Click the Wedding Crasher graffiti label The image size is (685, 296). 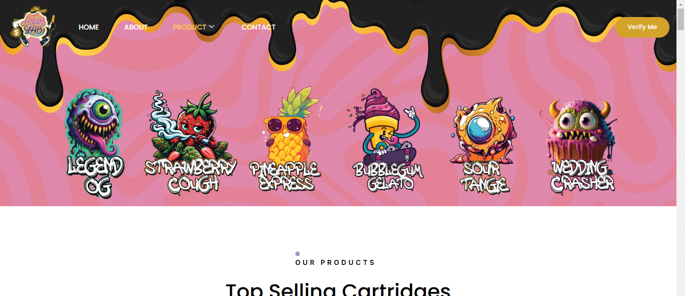point(582,176)
